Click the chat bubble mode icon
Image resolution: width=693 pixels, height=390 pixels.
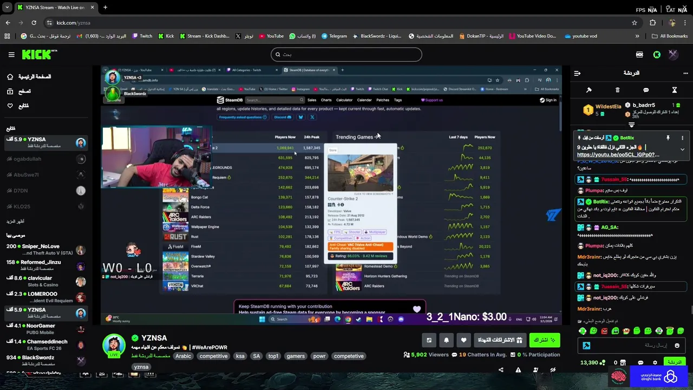646,90
